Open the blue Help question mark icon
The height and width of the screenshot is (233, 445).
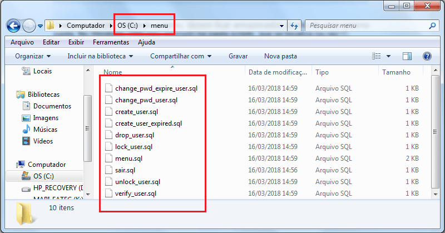(x=427, y=56)
